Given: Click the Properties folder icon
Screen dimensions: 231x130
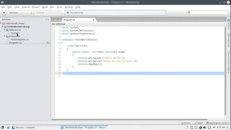Looking at the screenshot, I should coord(7,36).
